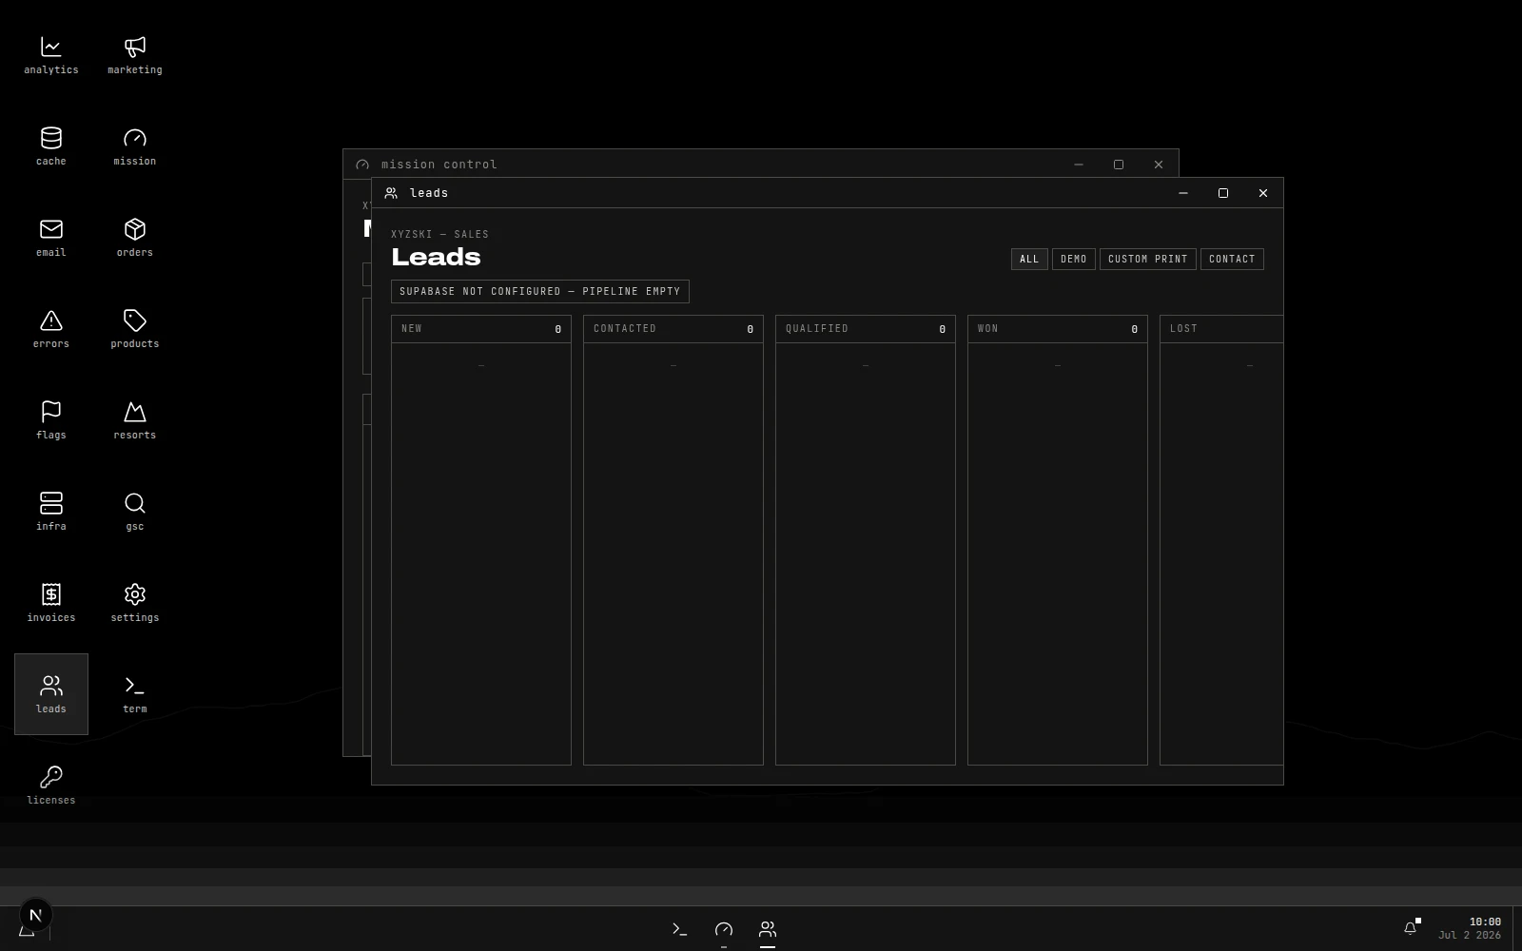Screen dimensions: 1522x951
Task: Open the notifications bell in the tray
Action: 1411,928
